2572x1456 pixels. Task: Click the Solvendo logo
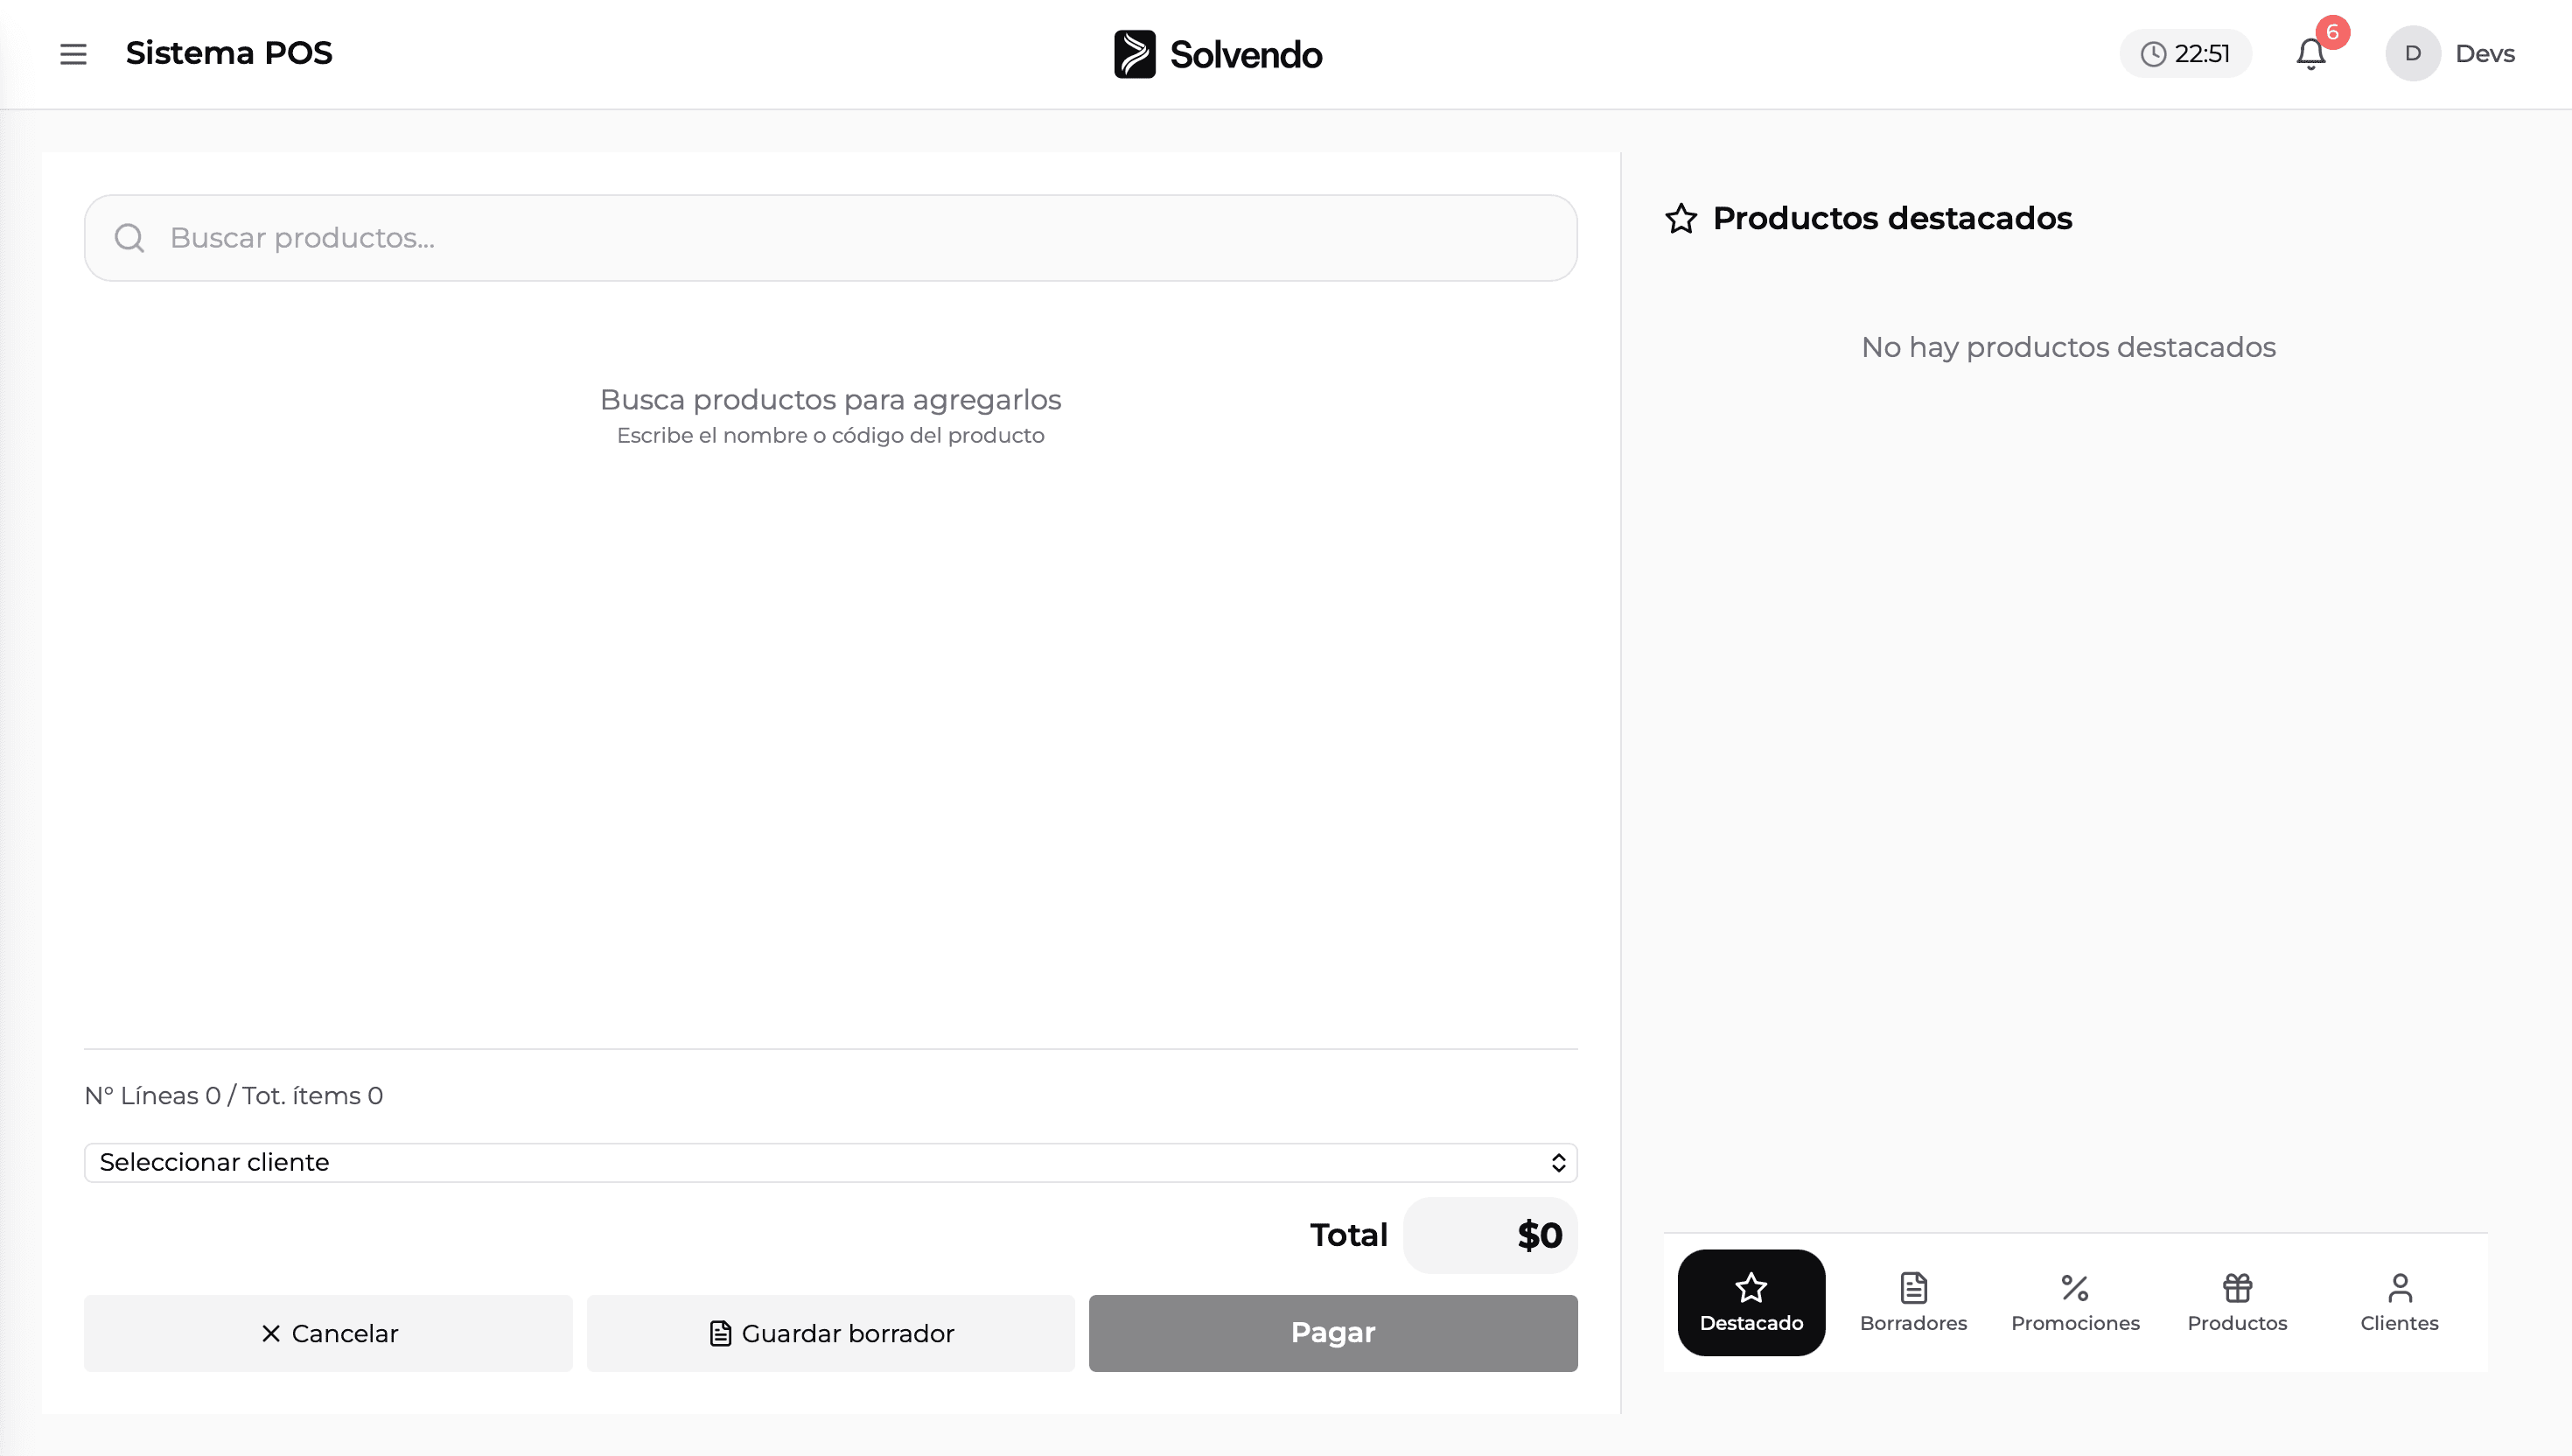coord(1217,54)
